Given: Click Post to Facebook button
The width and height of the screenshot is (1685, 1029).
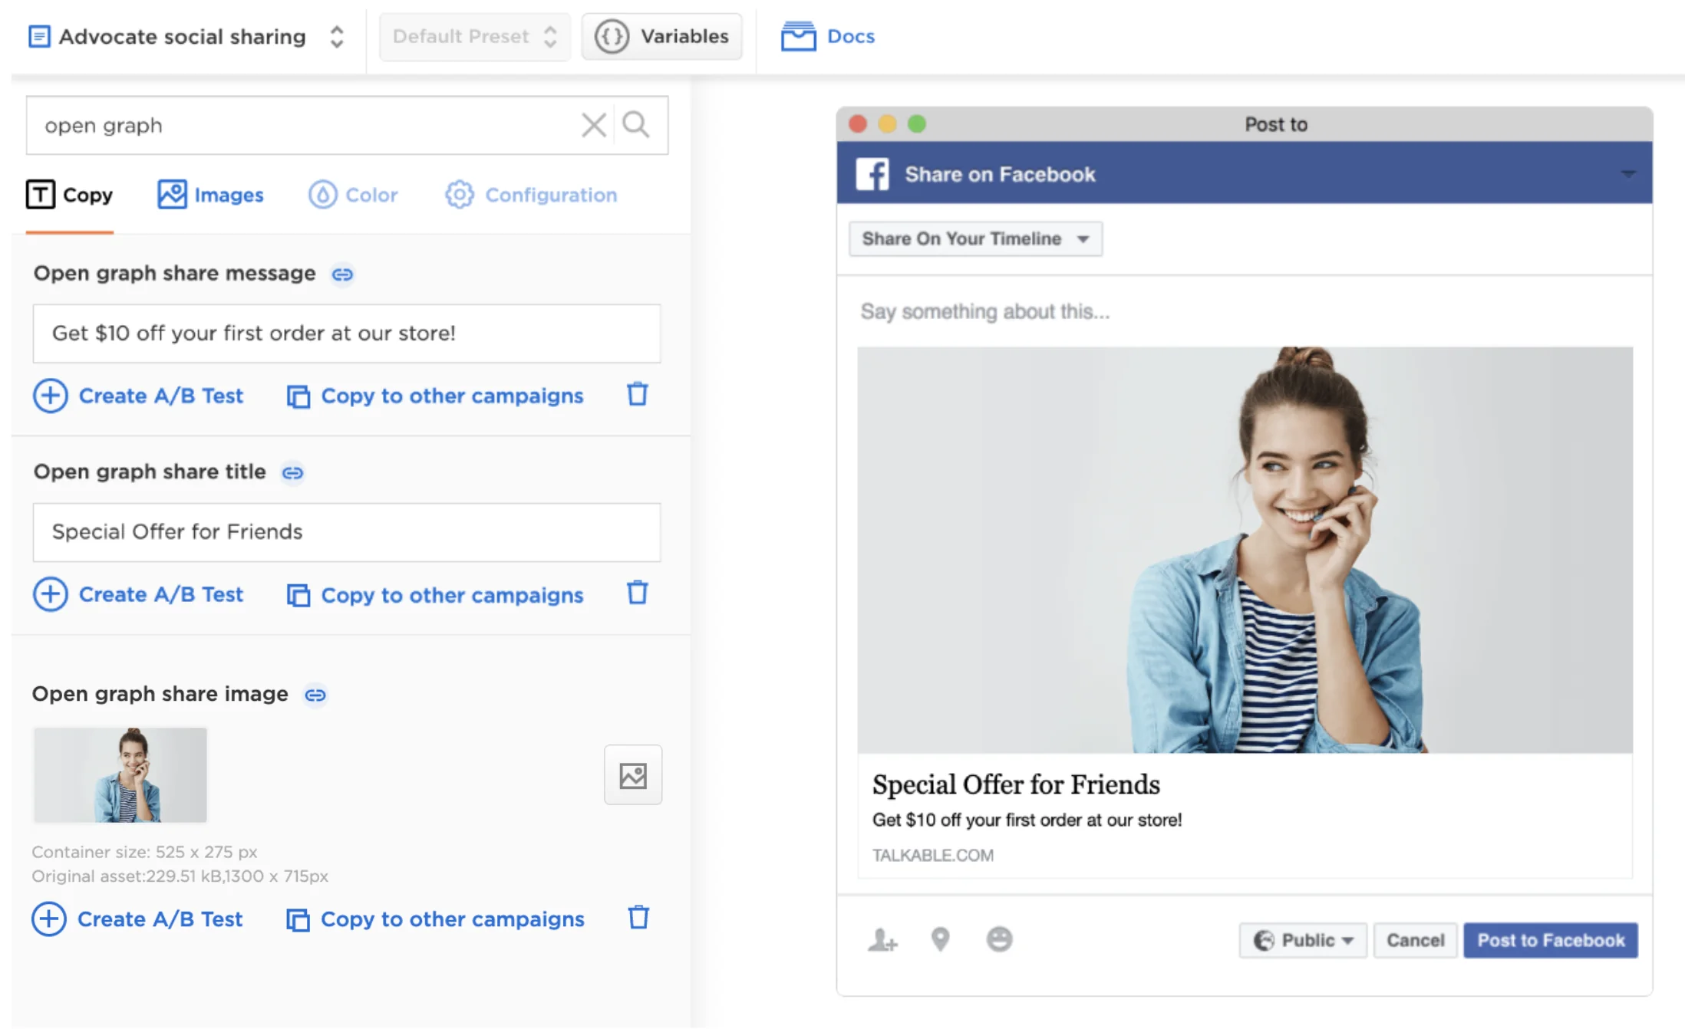Looking at the screenshot, I should [x=1551, y=940].
